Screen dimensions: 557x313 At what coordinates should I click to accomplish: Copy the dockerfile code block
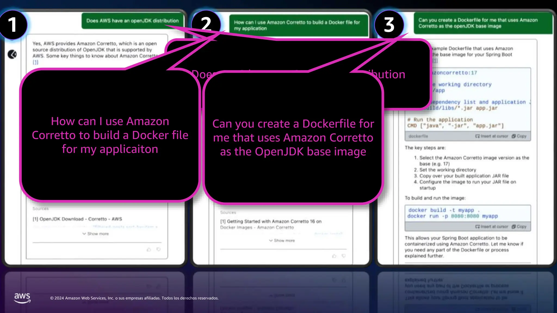519,136
